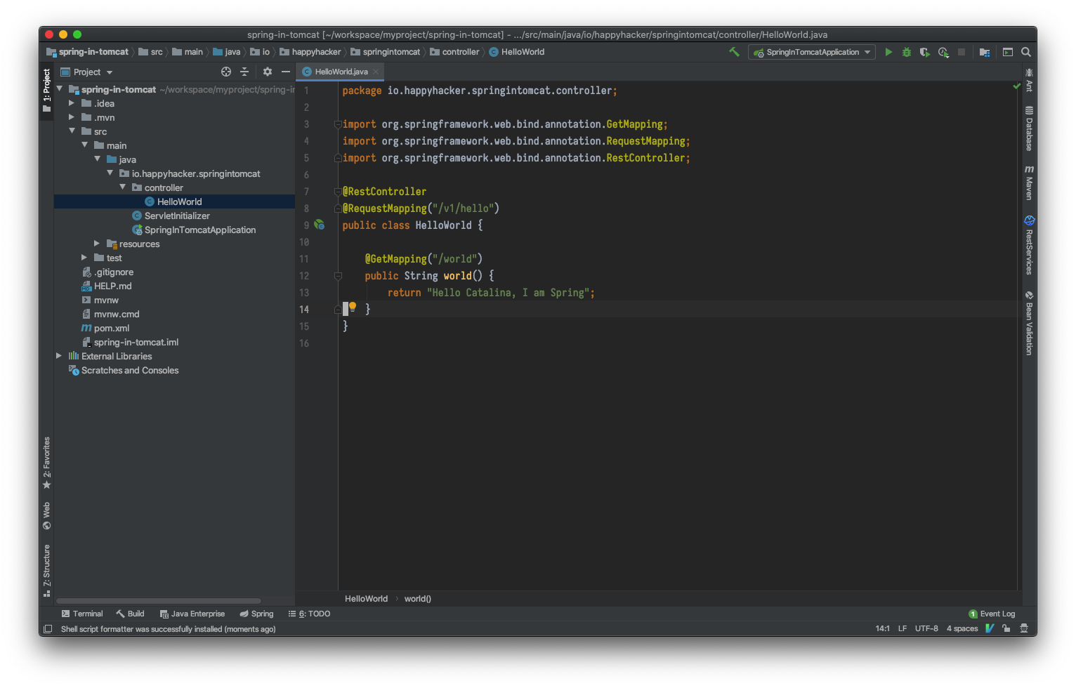The width and height of the screenshot is (1076, 688).
Task: Expand the .mvn folder
Action: click(72, 117)
